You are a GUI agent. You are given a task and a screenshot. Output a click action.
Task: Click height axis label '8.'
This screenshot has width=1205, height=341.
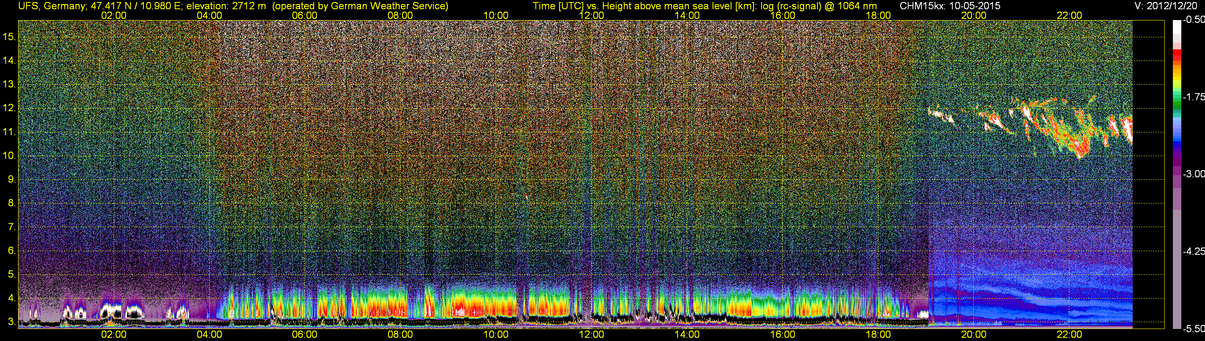pos(11,203)
